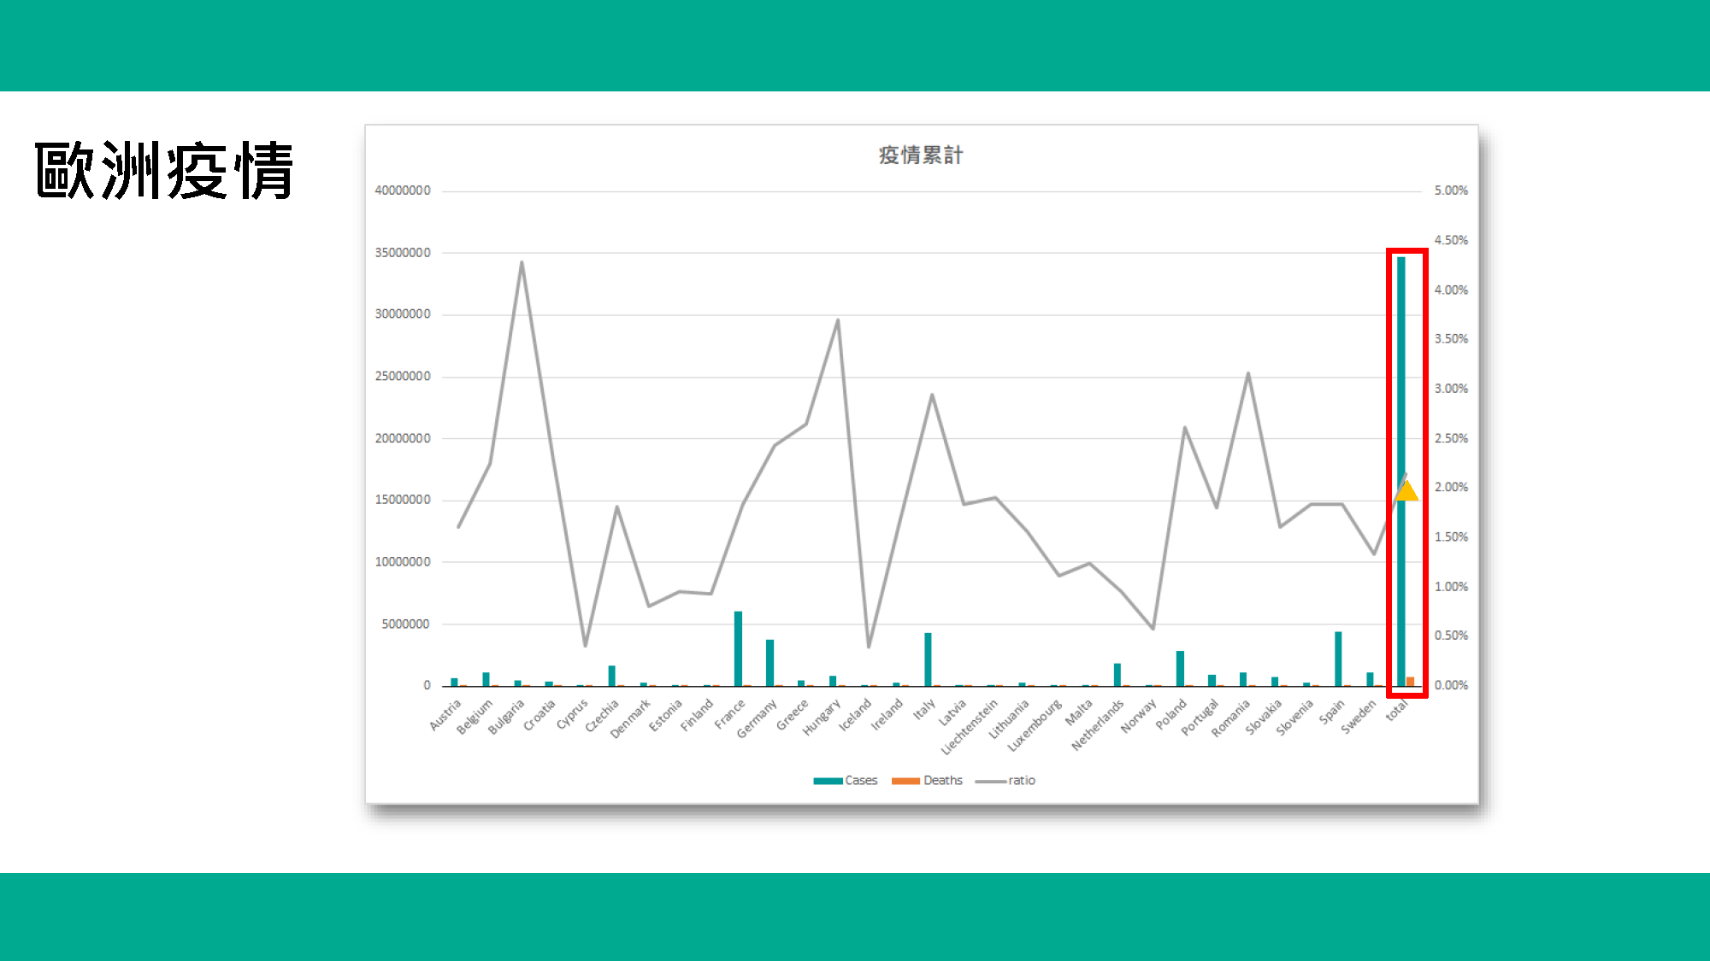Screen dimensions: 1710x961
Task: Click the Bulgaria axis label
Action: click(505, 717)
